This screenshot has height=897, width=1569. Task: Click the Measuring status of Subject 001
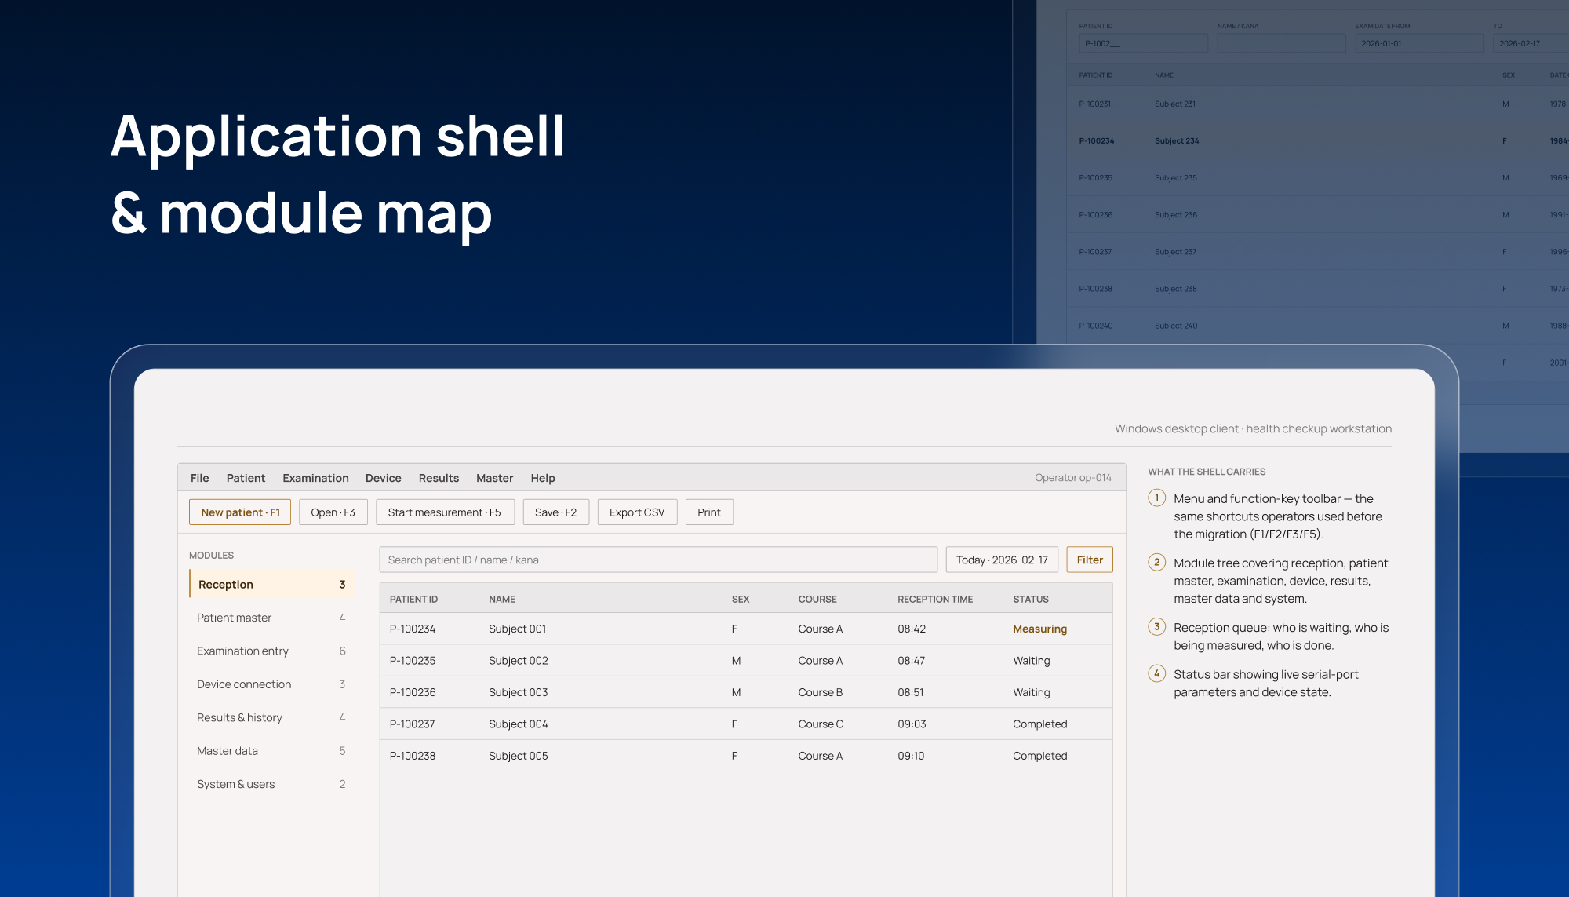click(1039, 629)
